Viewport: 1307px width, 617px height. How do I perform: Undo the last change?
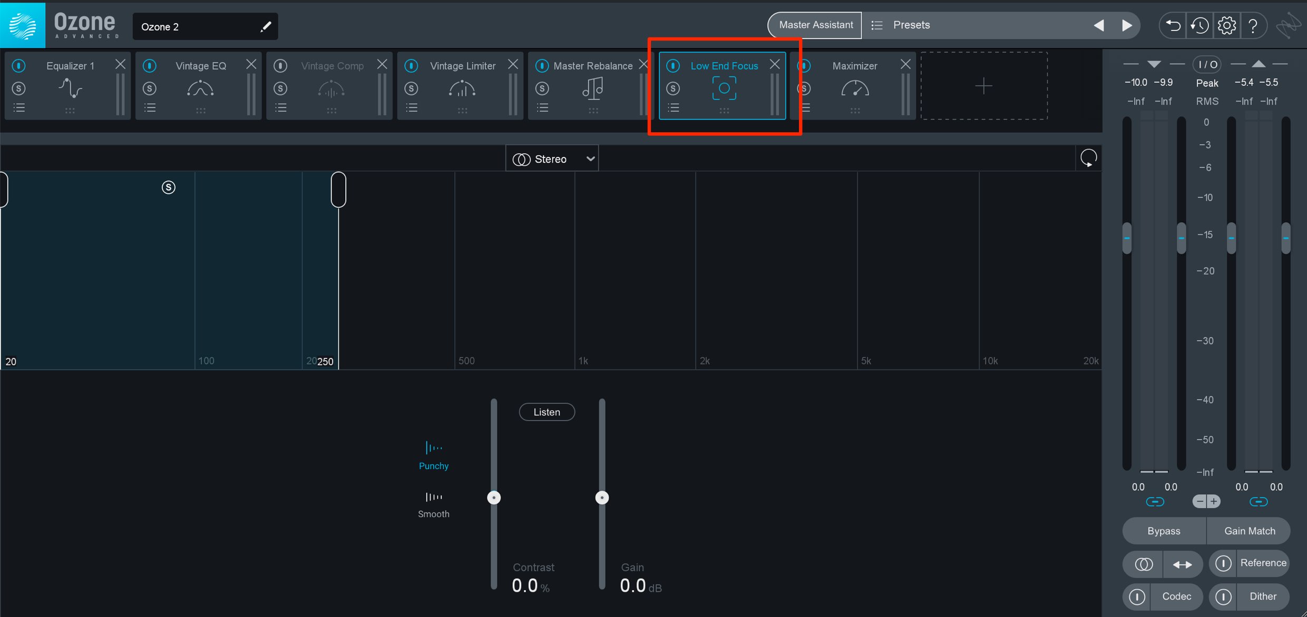coord(1173,25)
